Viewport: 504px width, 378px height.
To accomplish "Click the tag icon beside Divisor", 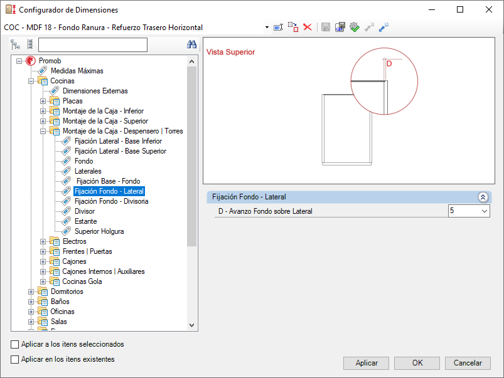I will (66, 211).
